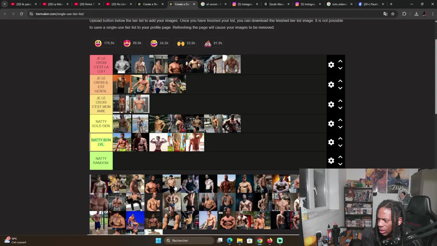Move NATTY RANDOM row up
Viewport: 437px width, 246px height.
tap(340, 157)
